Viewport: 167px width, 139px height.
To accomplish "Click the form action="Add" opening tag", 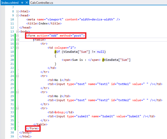I will coord(55,36).
